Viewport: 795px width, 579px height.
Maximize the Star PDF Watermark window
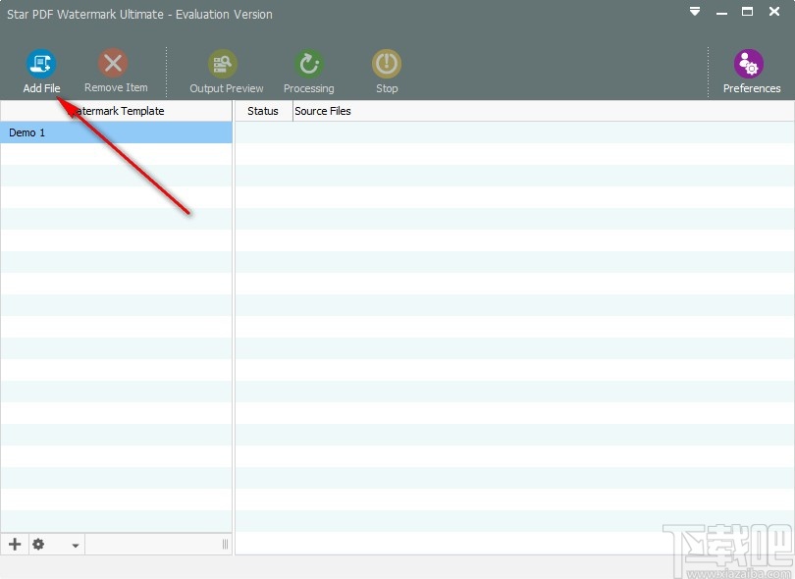click(x=747, y=12)
